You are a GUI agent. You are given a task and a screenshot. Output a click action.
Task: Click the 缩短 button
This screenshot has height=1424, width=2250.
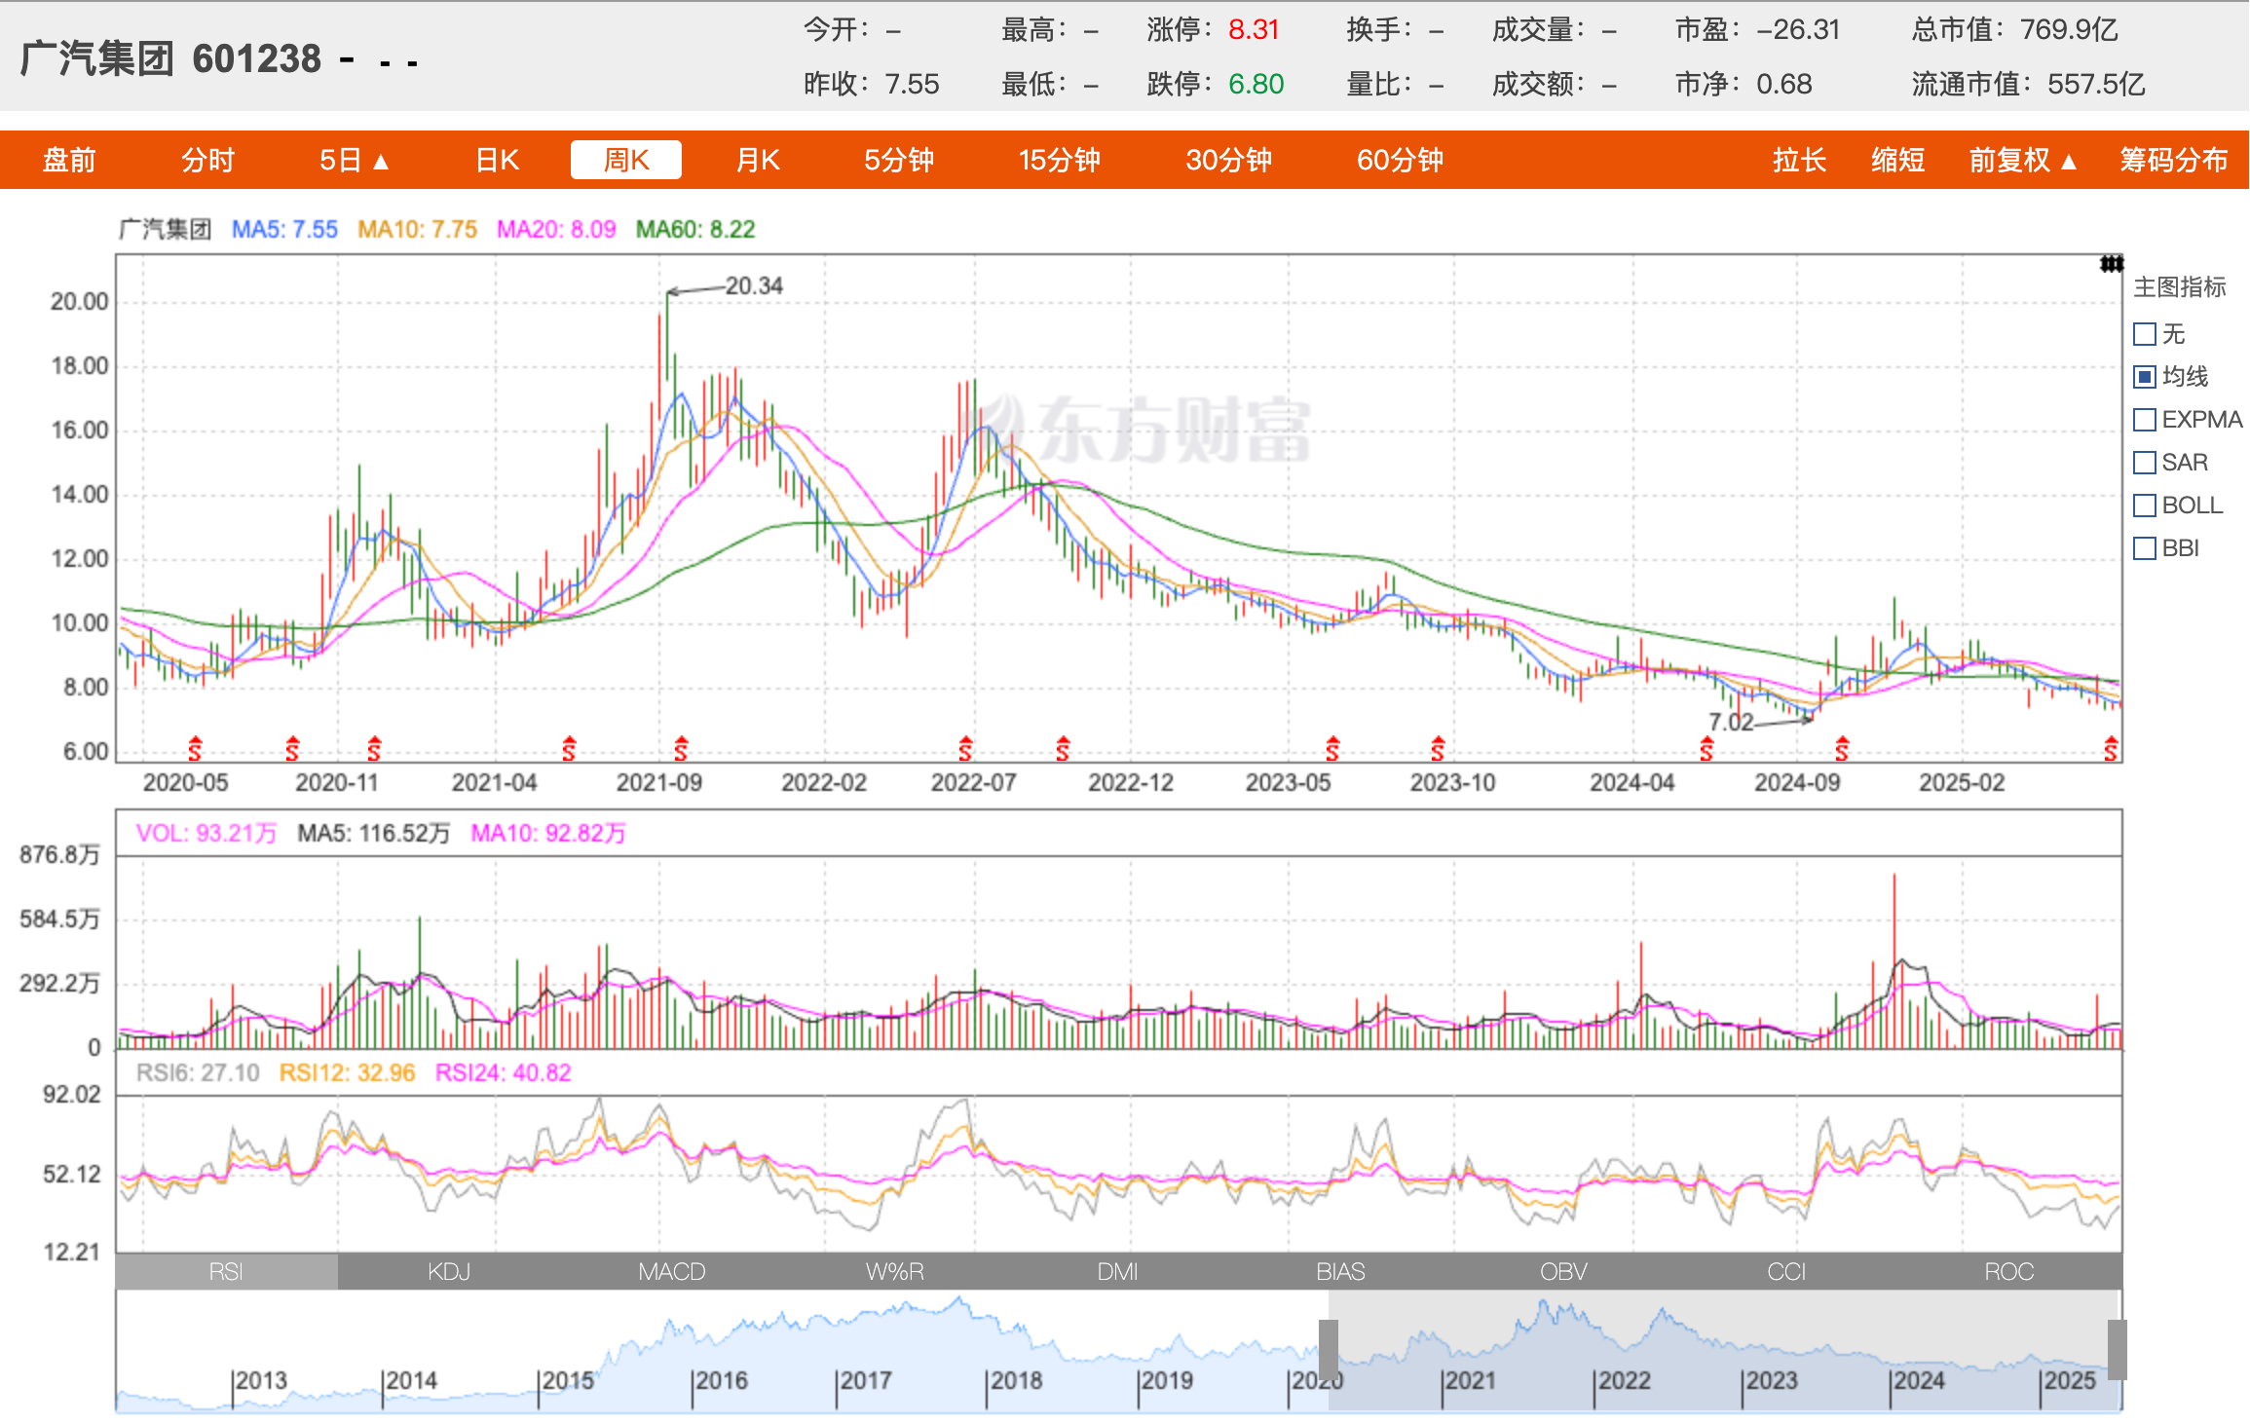click(x=1897, y=160)
